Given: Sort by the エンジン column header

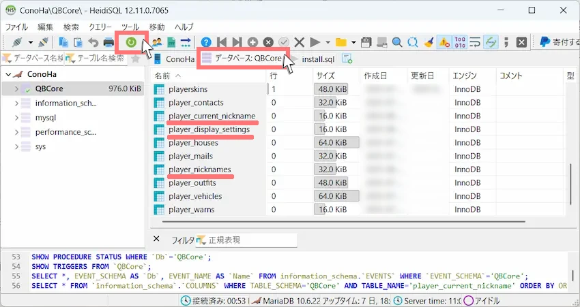Looking at the screenshot, I should pyautogui.click(x=472, y=76).
